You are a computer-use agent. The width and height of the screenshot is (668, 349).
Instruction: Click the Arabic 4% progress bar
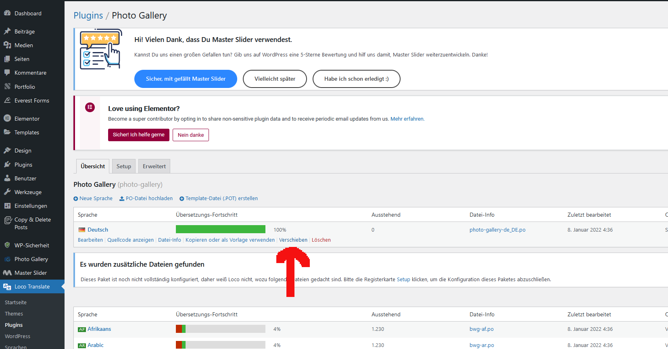coord(221,345)
